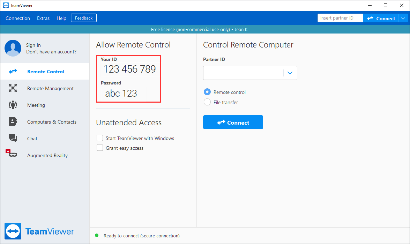Open the Remote Management panel
The image size is (410, 244).
coord(13,88)
